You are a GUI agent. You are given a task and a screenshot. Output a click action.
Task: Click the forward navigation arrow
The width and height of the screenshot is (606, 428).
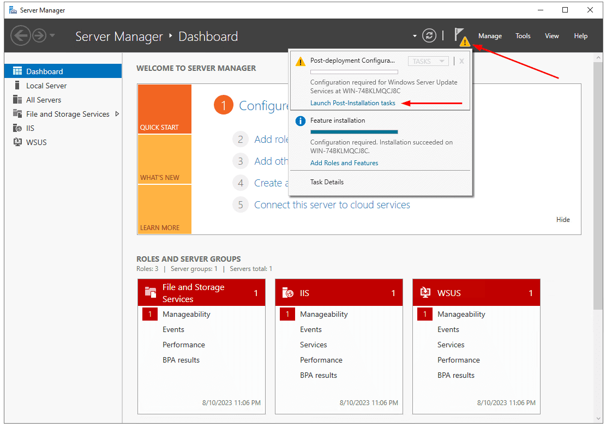pyautogui.click(x=39, y=35)
